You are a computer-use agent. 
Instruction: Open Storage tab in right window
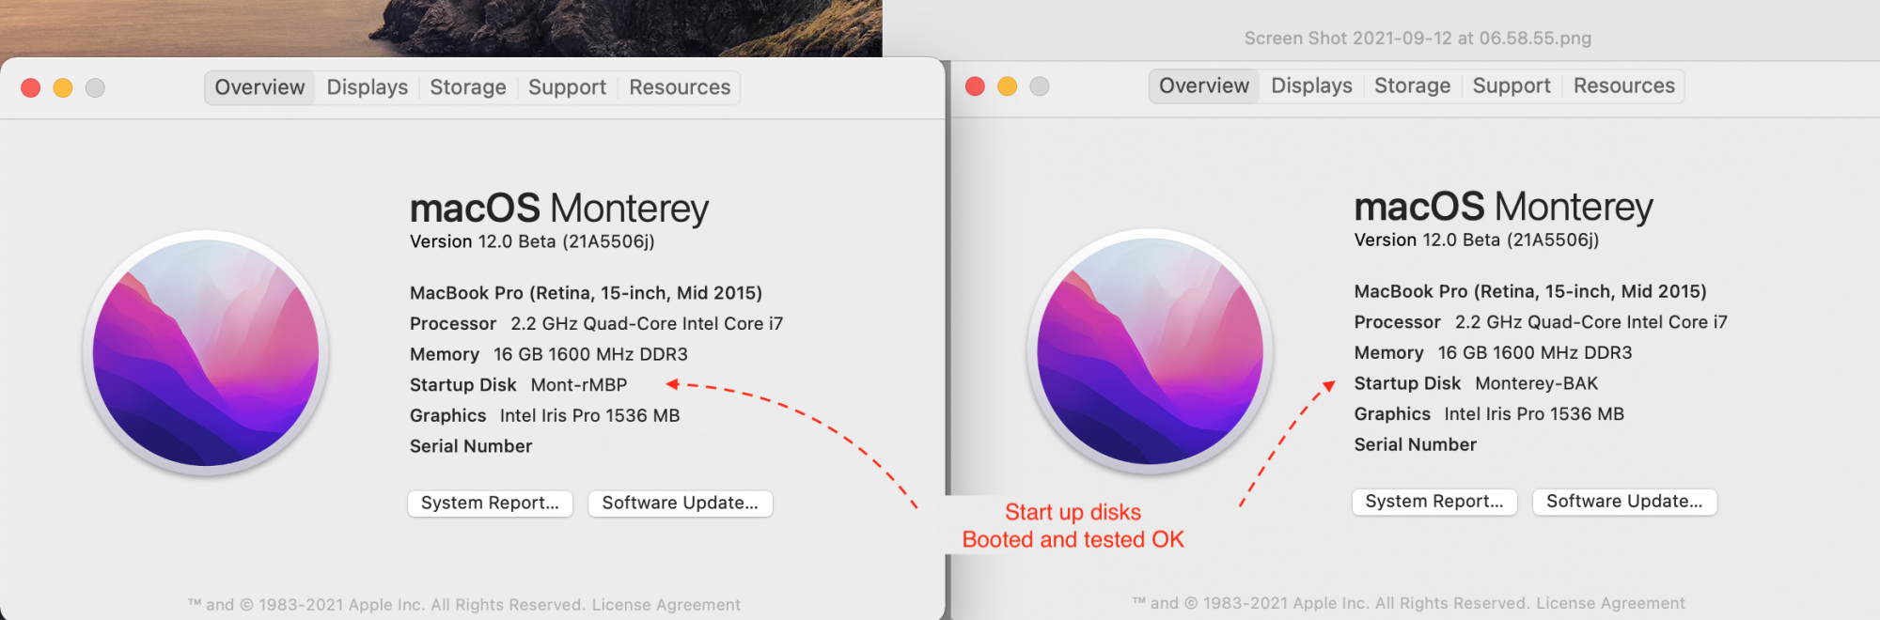tap(1412, 85)
